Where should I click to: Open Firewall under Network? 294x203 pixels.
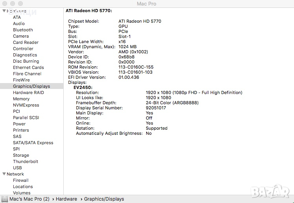point(21,180)
